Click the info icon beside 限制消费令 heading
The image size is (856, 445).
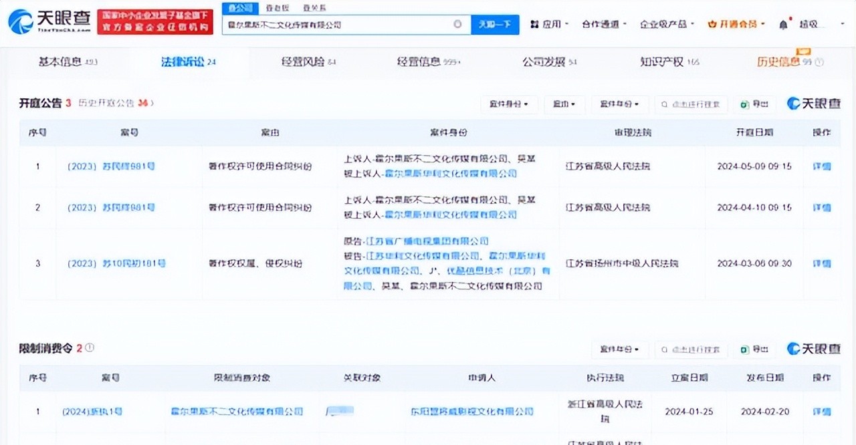90,348
